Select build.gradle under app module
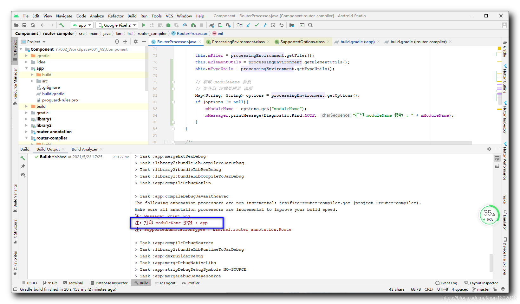Screen dimensions: 520x304 (x=53, y=94)
